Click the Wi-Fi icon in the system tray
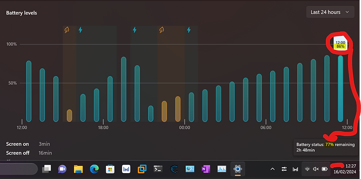The width and height of the screenshot is (361, 179). (307, 169)
